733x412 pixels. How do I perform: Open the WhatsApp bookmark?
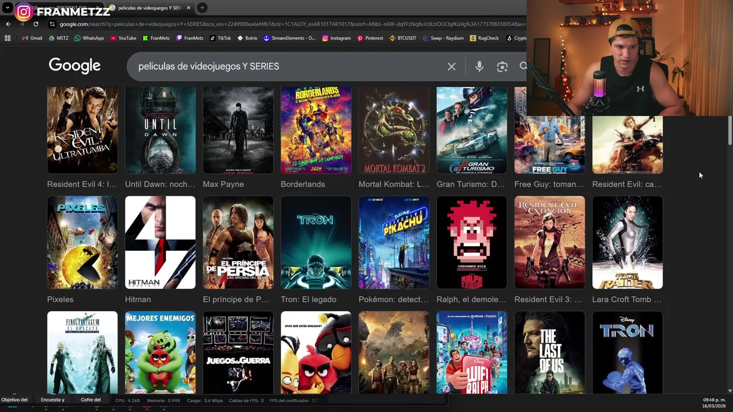tap(89, 38)
